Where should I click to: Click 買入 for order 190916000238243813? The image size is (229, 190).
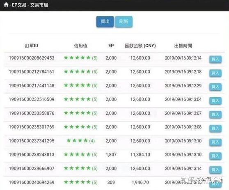coord(215,156)
